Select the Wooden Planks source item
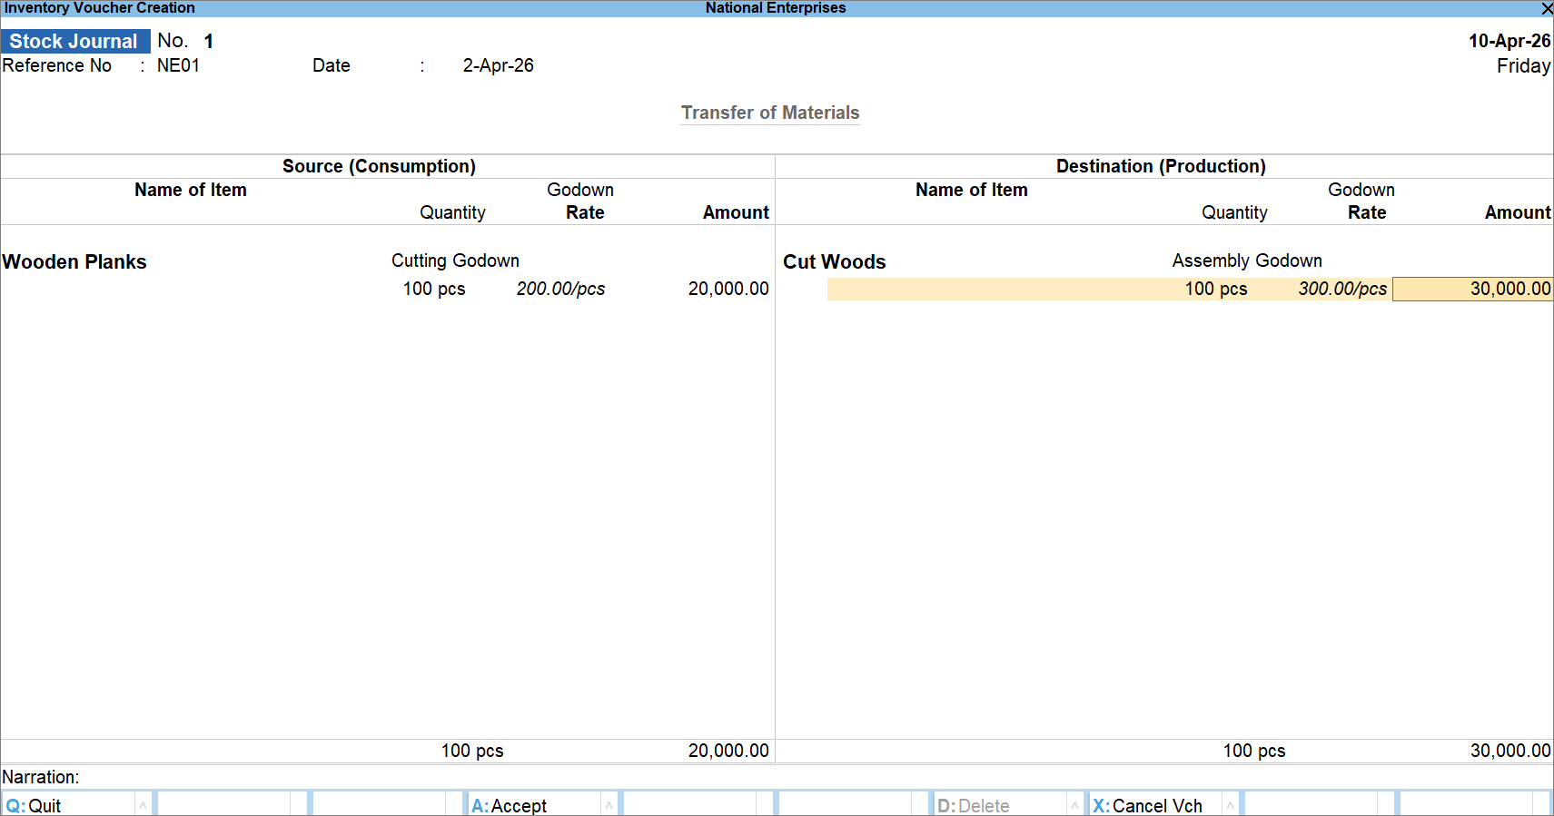This screenshot has width=1554, height=816. [74, 261]
